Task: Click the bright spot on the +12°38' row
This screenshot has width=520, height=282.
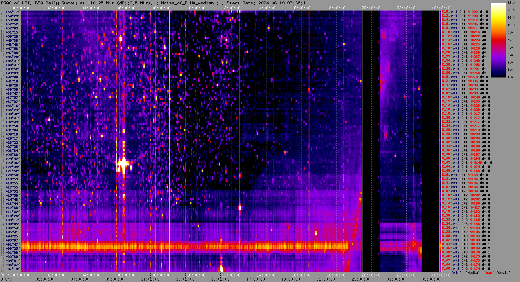Action: [x=240, y=208]
